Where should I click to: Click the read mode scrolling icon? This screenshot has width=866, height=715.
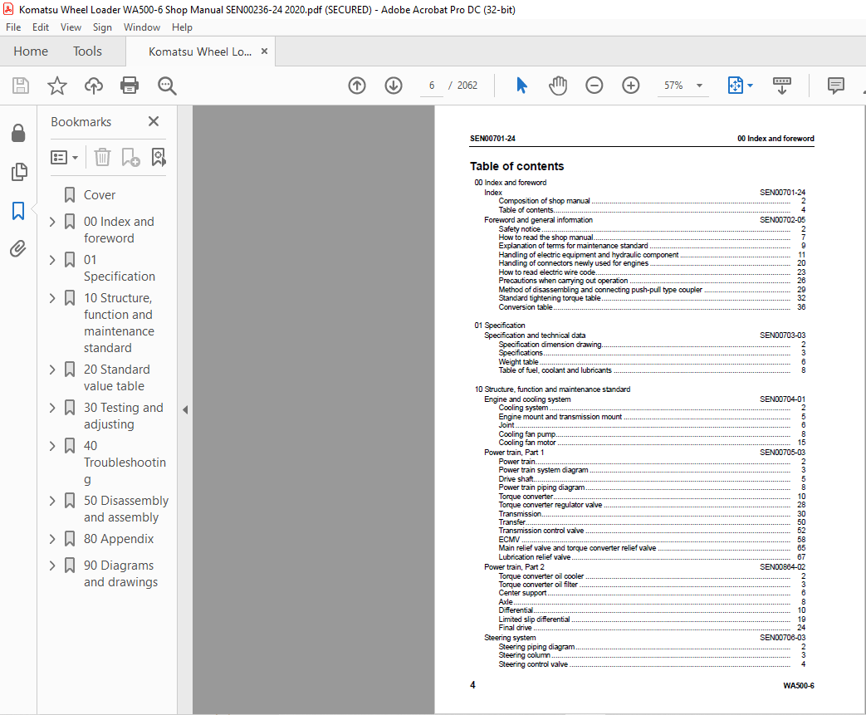pyautogui.click(x=781, y=86)
